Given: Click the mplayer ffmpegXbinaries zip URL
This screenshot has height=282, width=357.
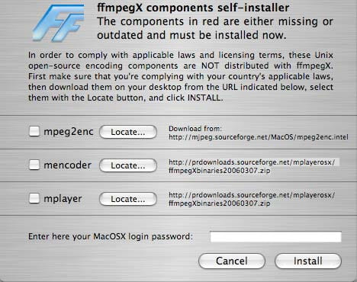Looking at the screenshot, I should point(252,199).
